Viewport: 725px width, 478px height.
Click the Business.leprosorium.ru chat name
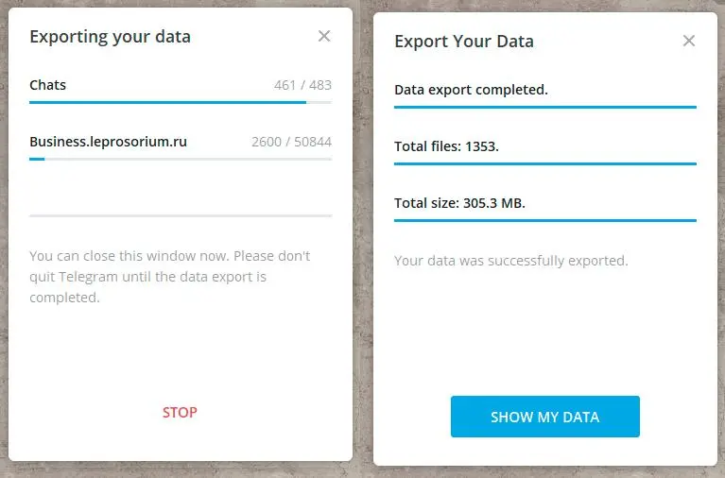pos(108,142)
